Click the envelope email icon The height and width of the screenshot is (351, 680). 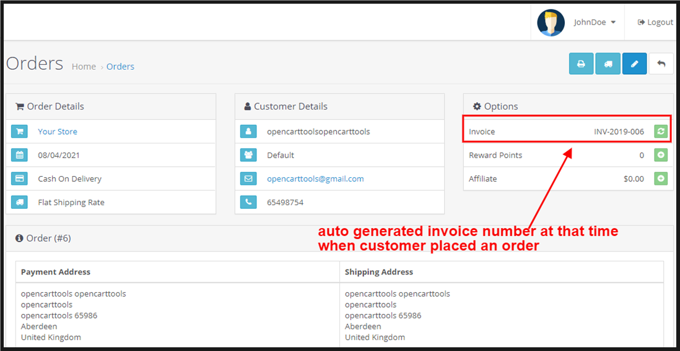pyautogui.click(x=248, y=179)
